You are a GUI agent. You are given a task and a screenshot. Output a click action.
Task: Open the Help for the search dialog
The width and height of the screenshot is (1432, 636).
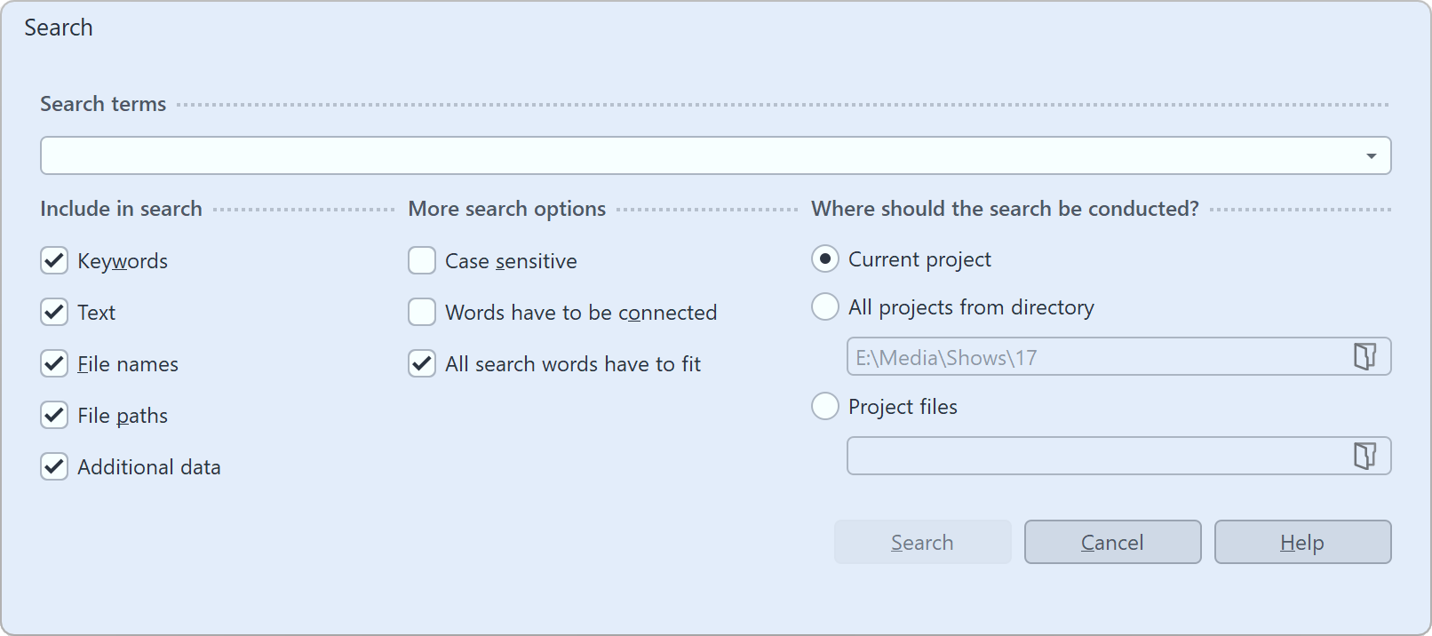[1302, 542]
